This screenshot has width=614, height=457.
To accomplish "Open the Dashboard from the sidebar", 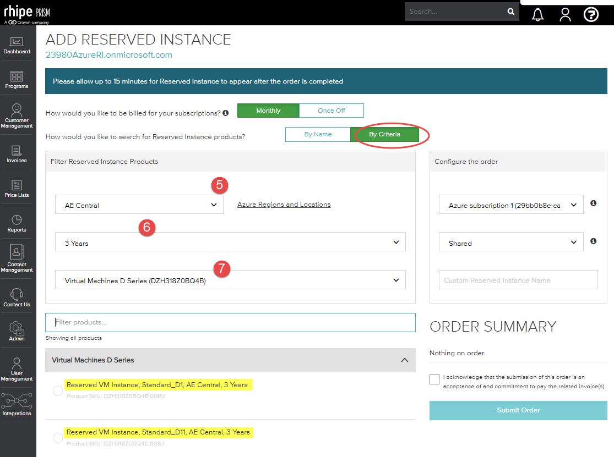I will [x=17, y=44].
